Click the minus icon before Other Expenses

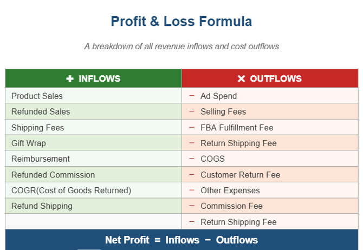(x=192, y=190)
